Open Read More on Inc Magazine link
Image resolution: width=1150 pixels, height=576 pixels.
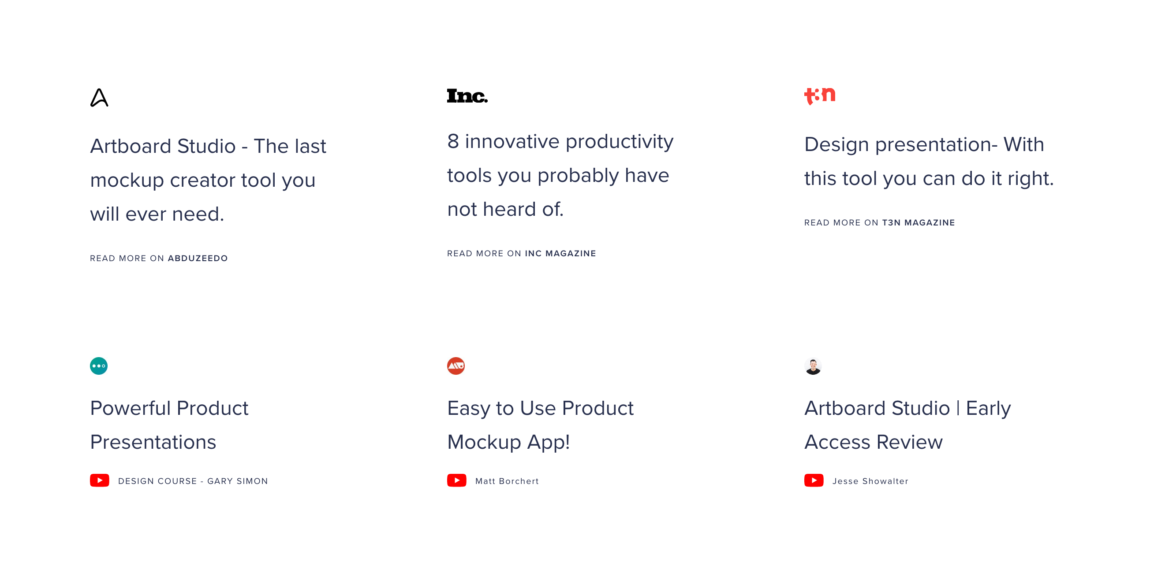click(522, 253)
